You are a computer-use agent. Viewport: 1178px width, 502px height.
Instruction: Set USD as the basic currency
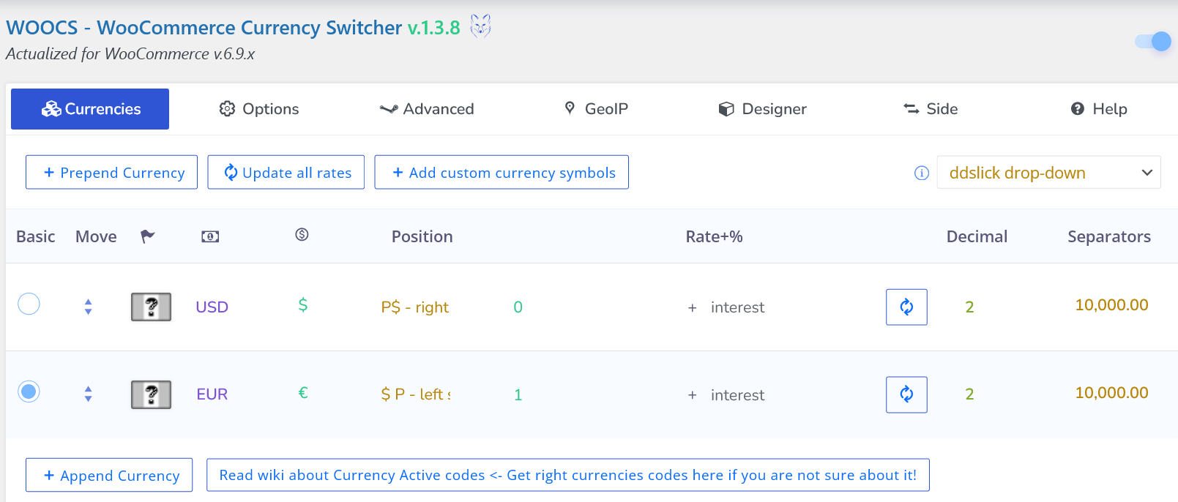tap(29, 304)
